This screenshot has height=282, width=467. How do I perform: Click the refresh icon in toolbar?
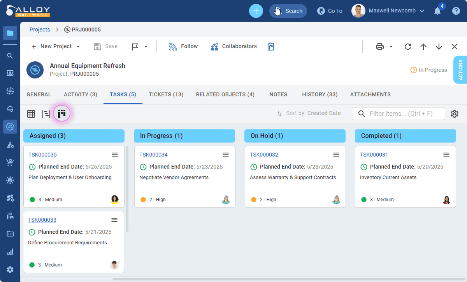(408, 47)
